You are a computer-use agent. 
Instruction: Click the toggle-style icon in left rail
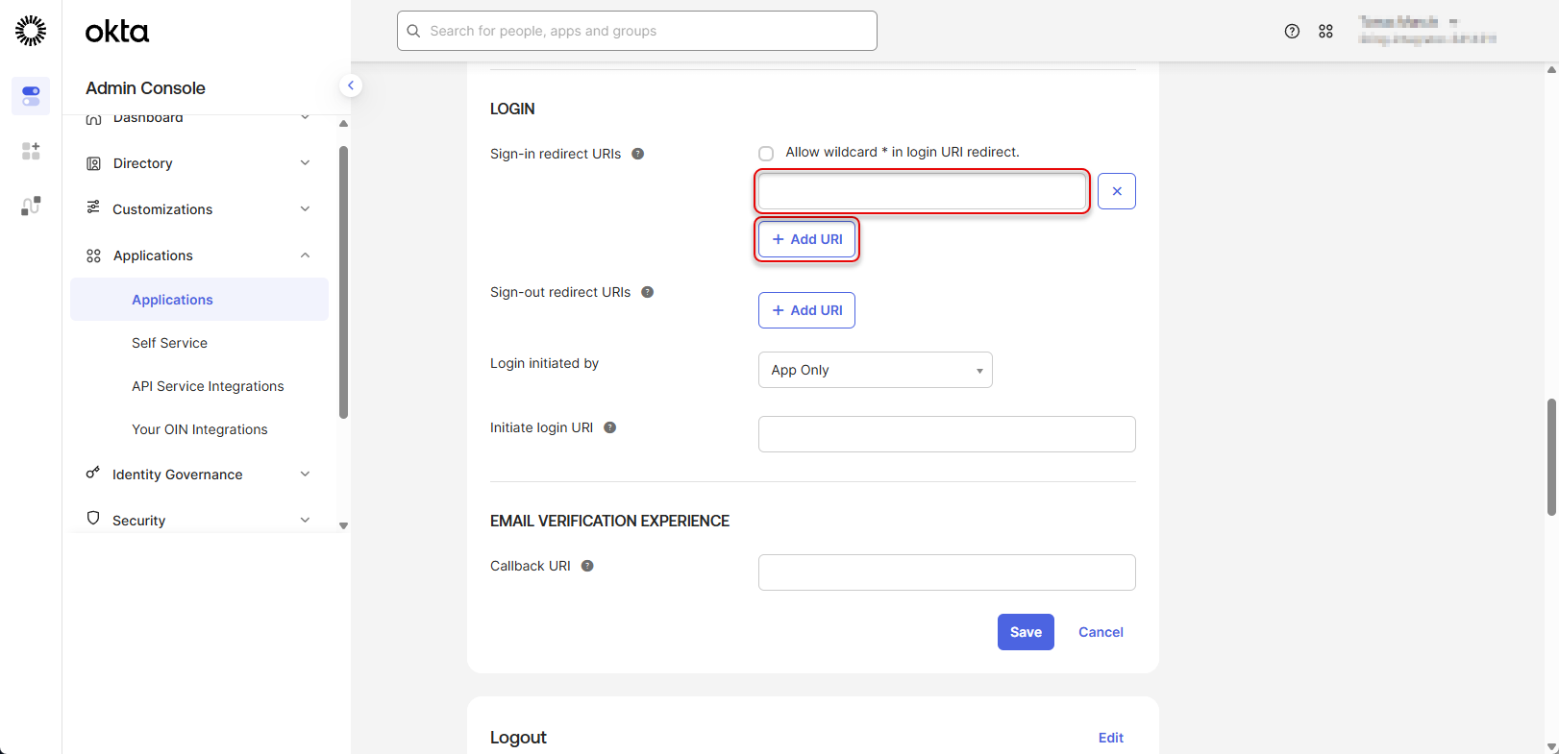point(31,96)
